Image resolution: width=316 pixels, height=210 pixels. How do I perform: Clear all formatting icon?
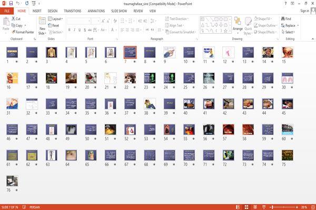[x=115, y=21]
